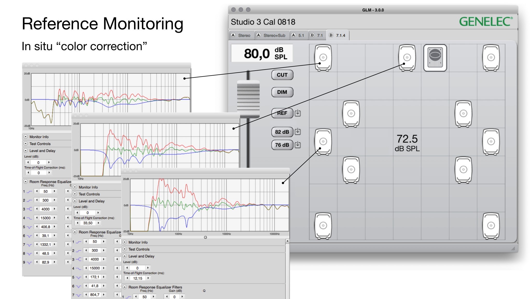The image size is (531, 299).
Task: Select the top-center monitor speaker beside the subwoofer
Action: point(407,58)
